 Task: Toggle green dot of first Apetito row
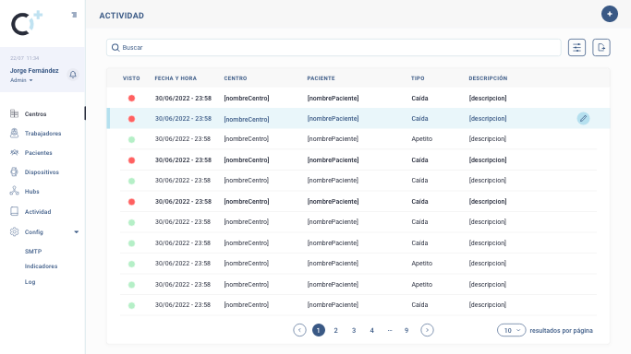pos(131,140)
